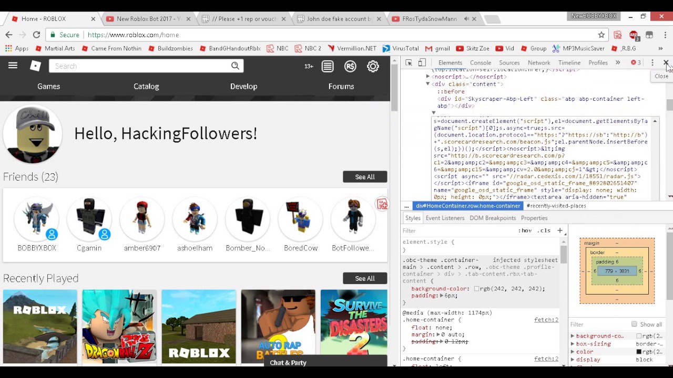The width and height of the screenshot is (673, 378).
Task: Switch to the John doe fake account tab
Action: coord(339,19)
